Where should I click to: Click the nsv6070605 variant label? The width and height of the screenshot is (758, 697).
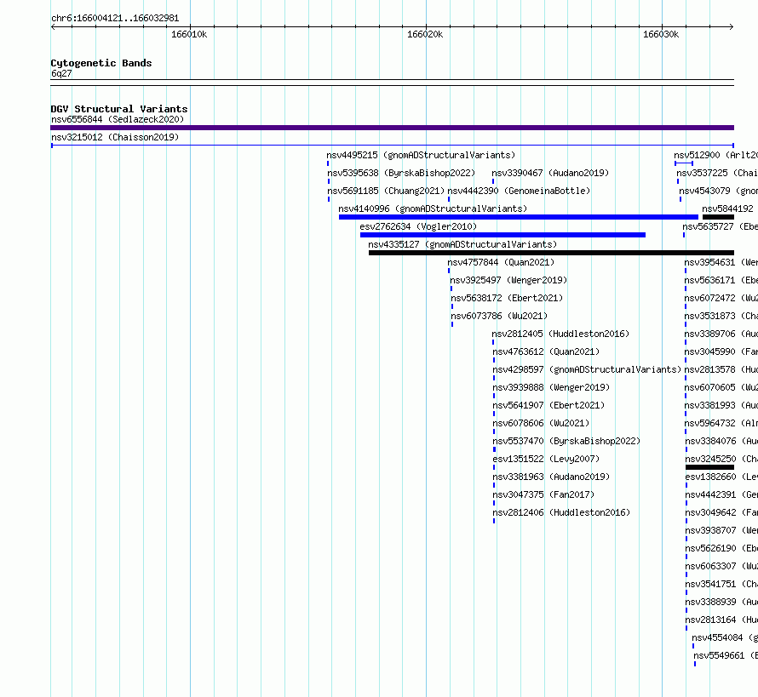click(721, 387)
